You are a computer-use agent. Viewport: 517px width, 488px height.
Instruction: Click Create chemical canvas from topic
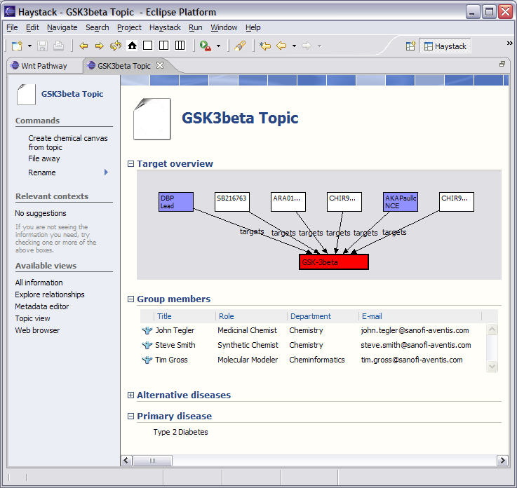click(x=67, y=142)
